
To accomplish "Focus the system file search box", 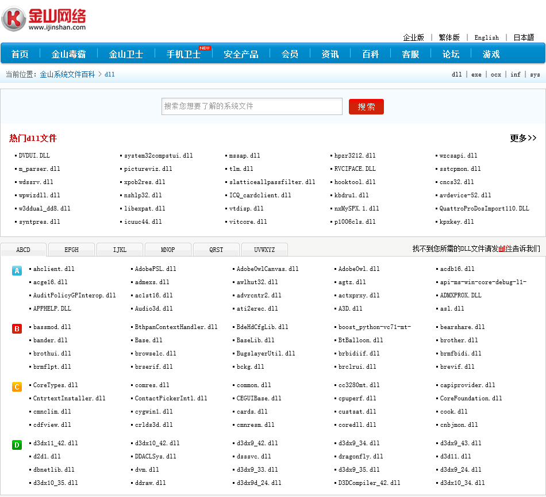I will click(252, 106).
